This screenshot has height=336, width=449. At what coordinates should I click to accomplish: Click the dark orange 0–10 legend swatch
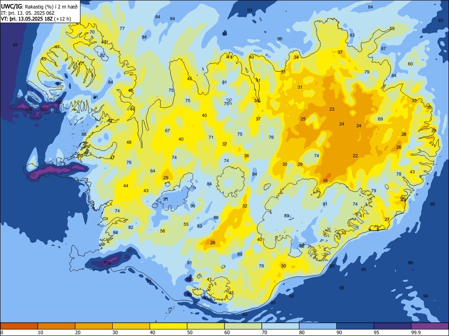(x=19, y=326)
